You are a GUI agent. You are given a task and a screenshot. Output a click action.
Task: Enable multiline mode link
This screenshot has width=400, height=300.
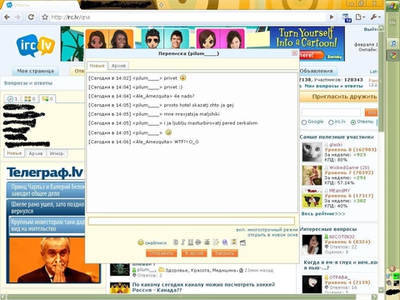coord(267,230)
